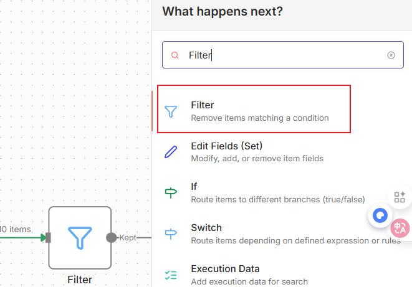Click the green signpost icon for If
Image resolution: width=412 pixels, height=287 pixels.
[x=170, y=193]
